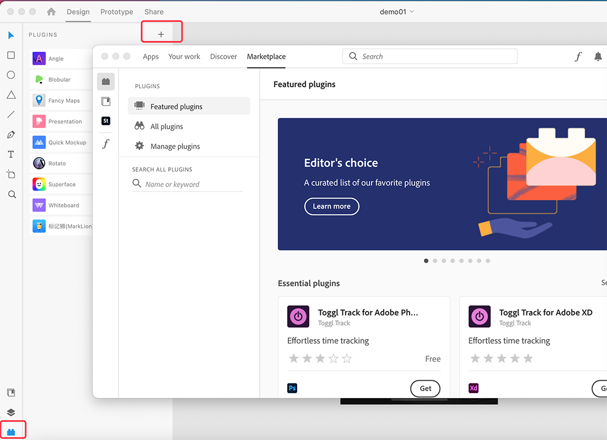Click Learn more on Editor's choice banner
This screenshot has height=440, width=607.
tap(331, 206)
